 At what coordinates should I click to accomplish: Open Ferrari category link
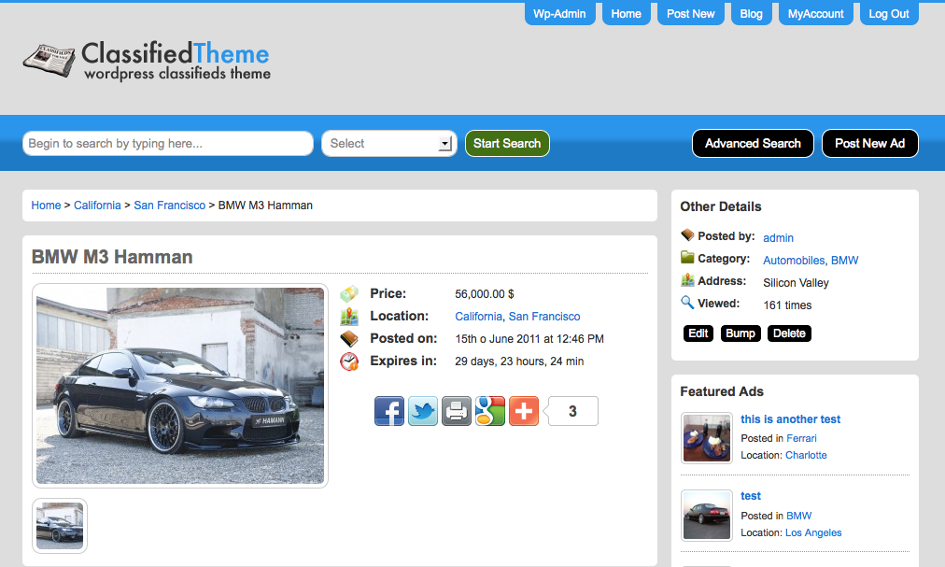(801, 438)
